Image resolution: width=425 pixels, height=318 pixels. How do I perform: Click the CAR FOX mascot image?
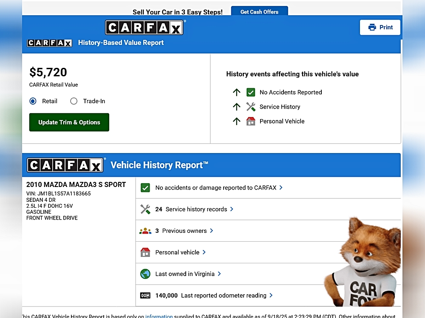click(363, 262)
